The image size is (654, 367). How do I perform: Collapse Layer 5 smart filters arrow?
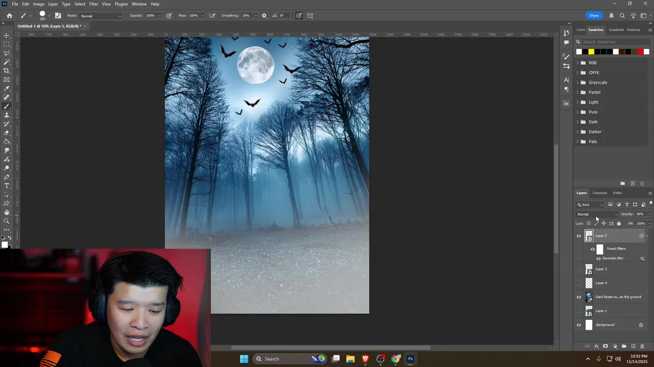click(x=647, y=235)
